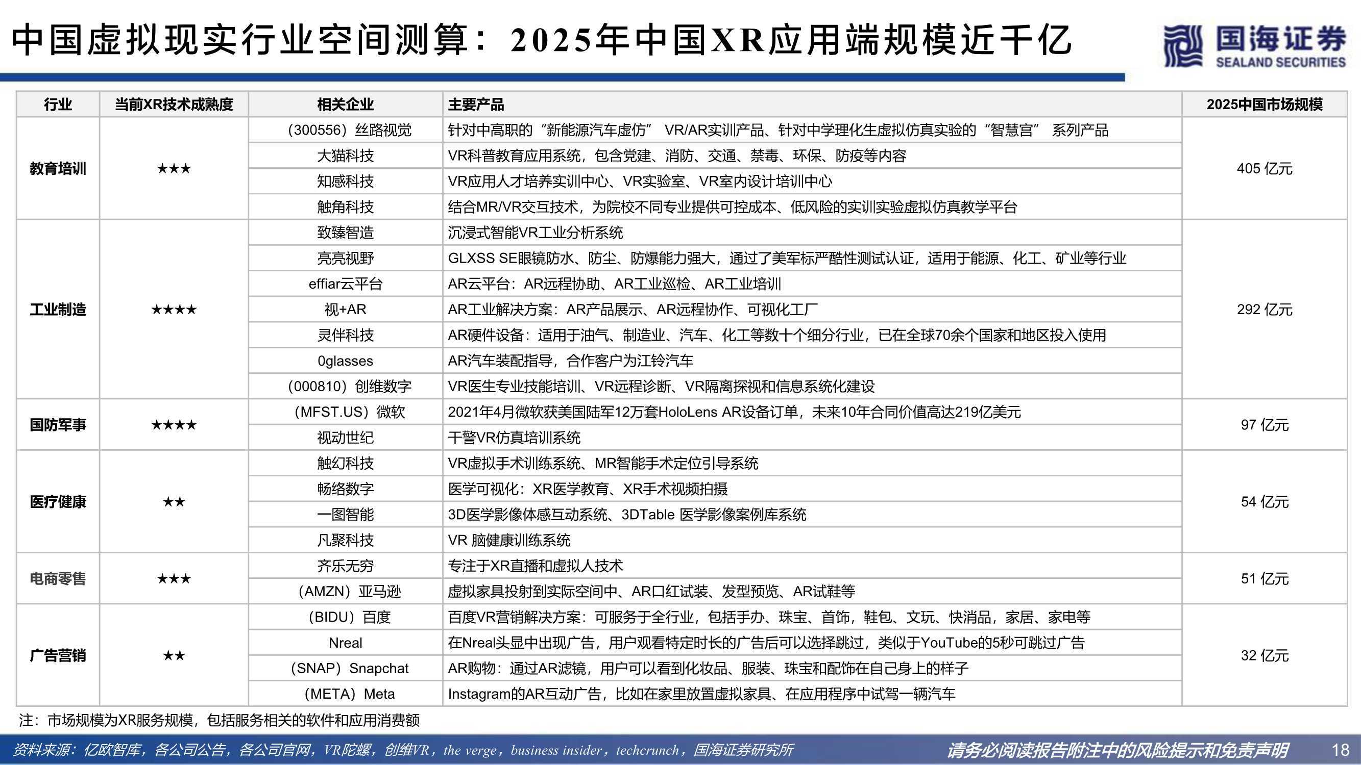Image resolution: width=1361 pixels, height=765 pixels.
Task: Click the Nreal company cell
Action: click(x=345, y=643)
